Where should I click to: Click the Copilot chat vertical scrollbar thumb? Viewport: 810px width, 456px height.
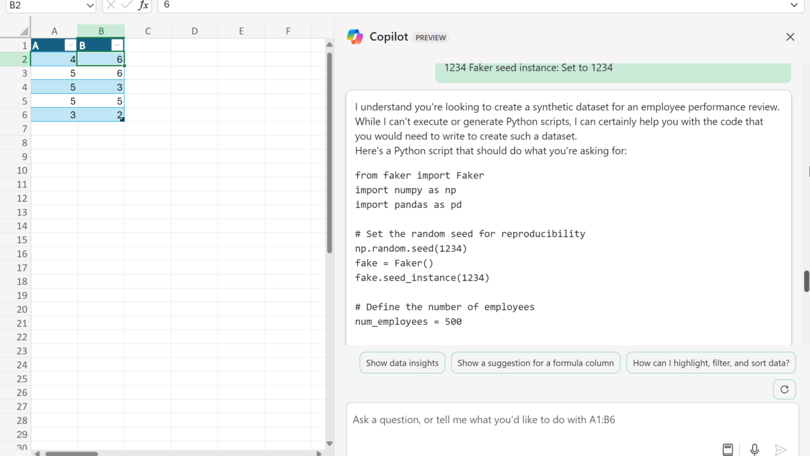tap(806, 281)
